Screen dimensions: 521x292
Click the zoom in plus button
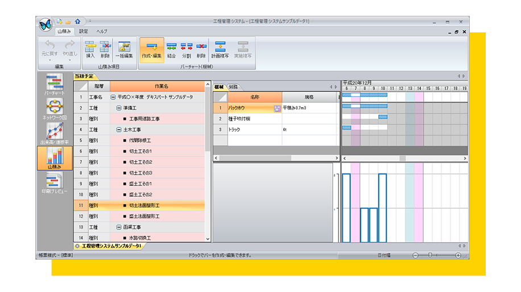pyautogui.click(x=458, y=255)
